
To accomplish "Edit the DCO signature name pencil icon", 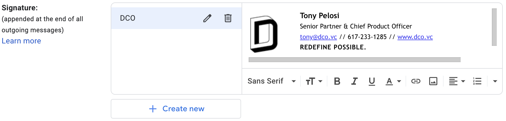I will point(207,18).
